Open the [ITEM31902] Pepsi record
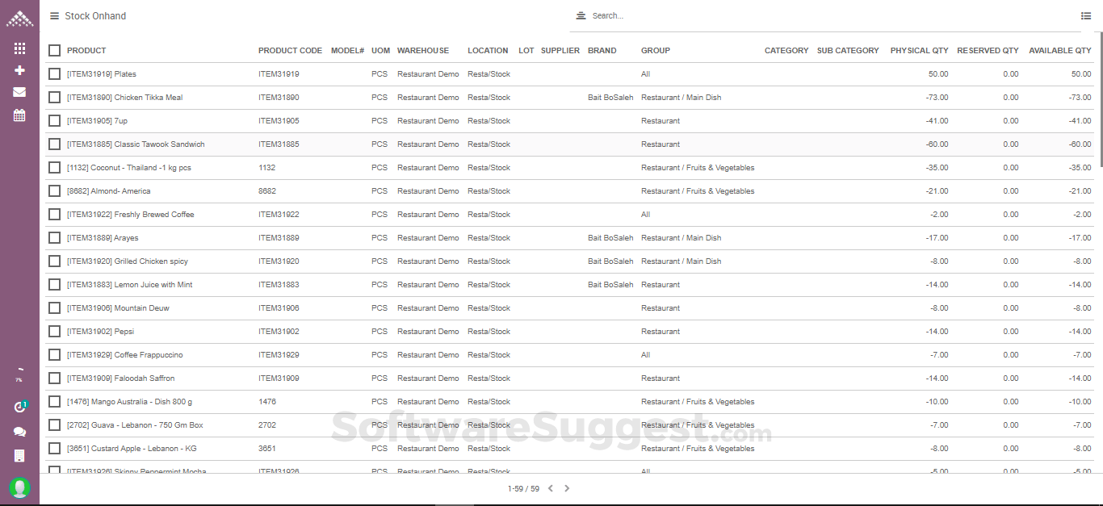 (x=102, y=332)
